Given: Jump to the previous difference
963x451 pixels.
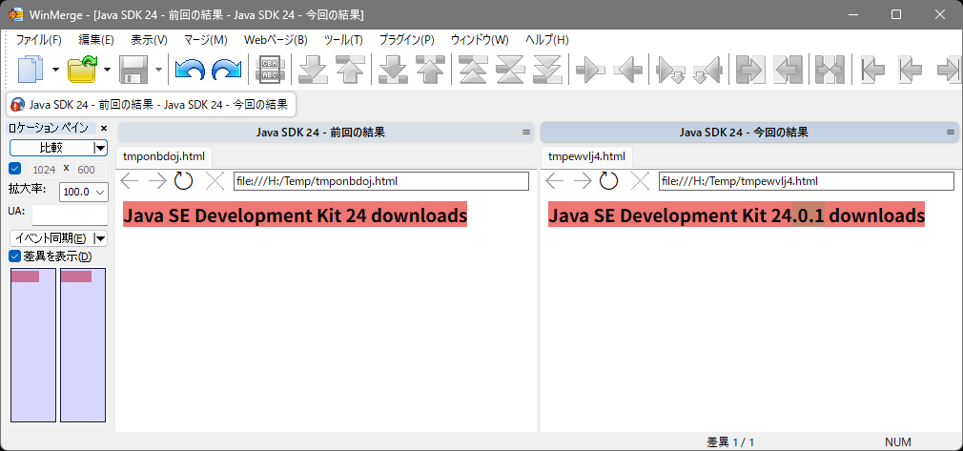Looking at the screenshot, I should [x=350, y=70].
